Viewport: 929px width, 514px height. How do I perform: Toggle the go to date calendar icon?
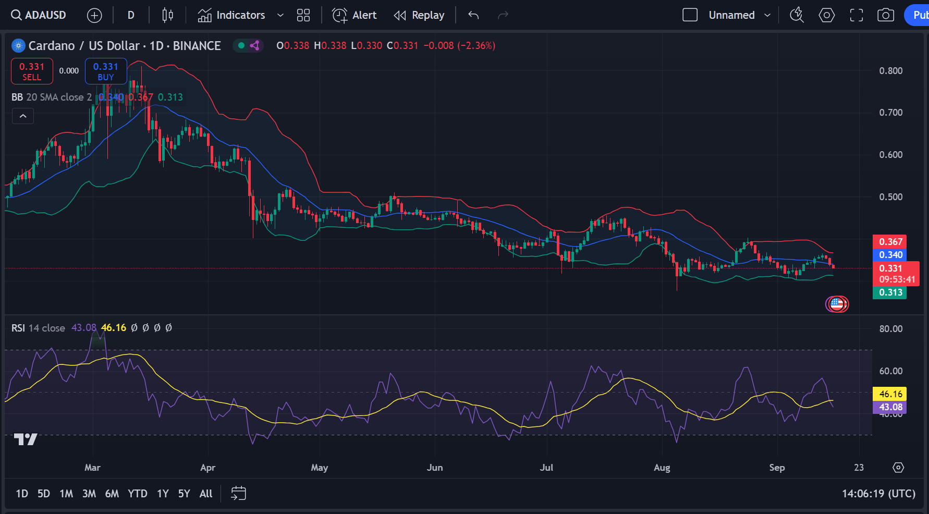pos(238,493)
